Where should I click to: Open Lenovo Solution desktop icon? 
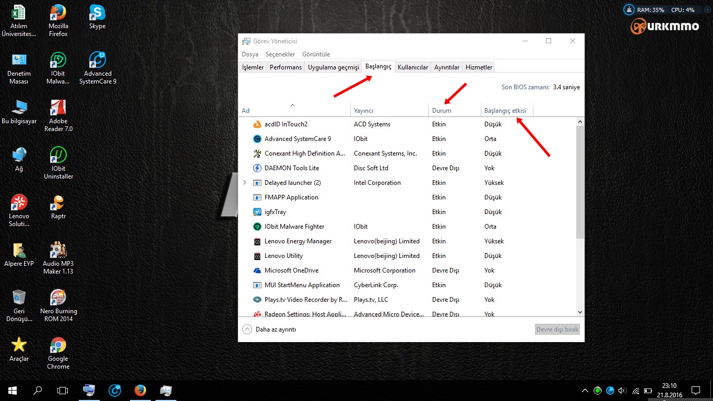point(19,211)
